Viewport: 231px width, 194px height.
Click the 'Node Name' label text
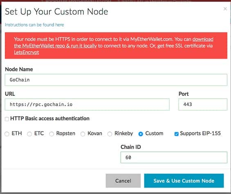tap(19, 69)
